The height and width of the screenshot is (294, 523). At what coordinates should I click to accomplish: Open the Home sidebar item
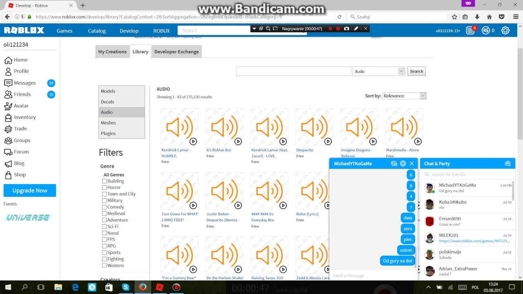click(x=16, y=60)
